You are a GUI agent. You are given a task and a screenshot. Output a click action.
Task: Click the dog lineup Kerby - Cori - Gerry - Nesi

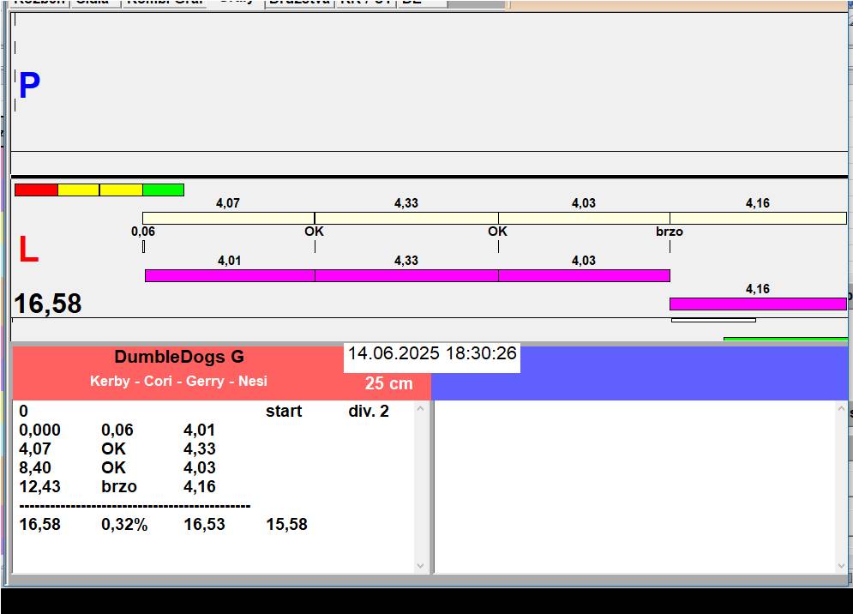point(178,381)
